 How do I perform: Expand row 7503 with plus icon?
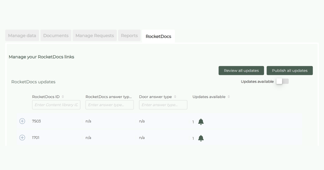[22, 121]
